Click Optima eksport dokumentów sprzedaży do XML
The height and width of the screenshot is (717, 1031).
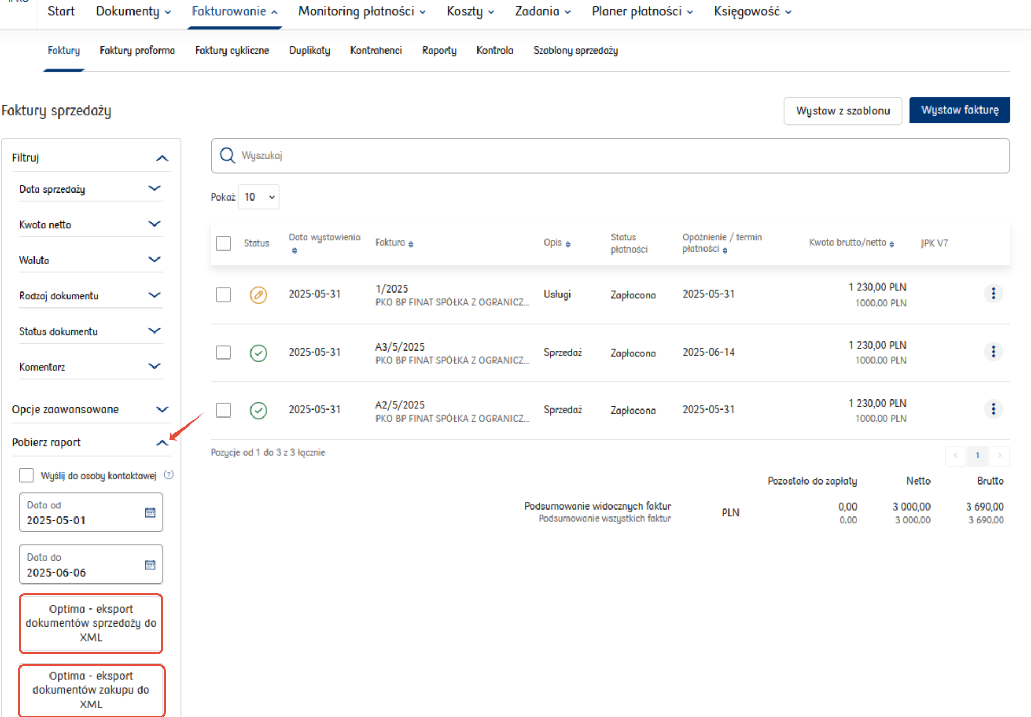click(x=91, y=623)
